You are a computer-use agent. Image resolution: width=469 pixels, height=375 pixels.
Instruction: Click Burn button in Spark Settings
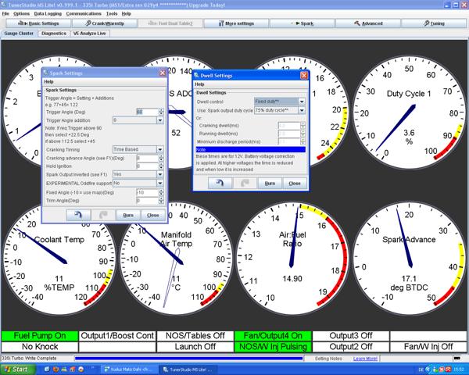[128, 214]
